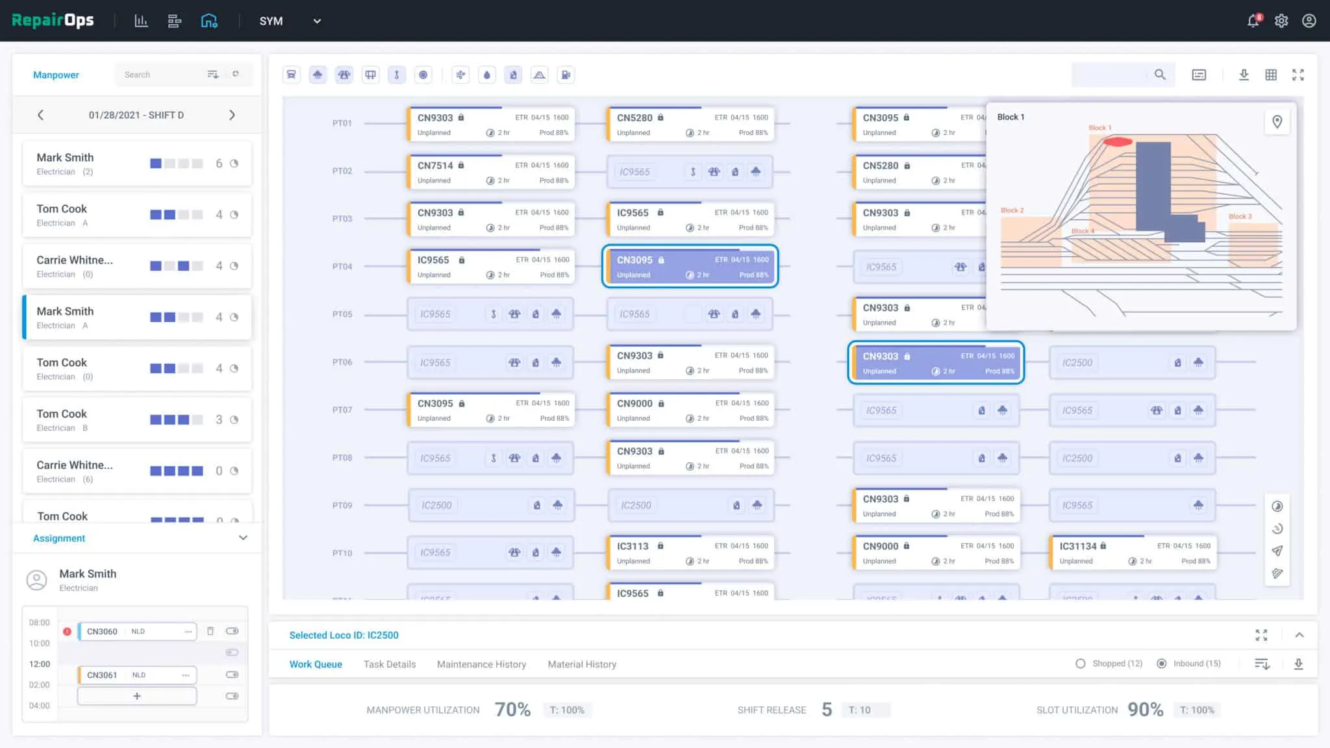
Task: Click the paper plane send icon
Action: tap(1277, 551)
